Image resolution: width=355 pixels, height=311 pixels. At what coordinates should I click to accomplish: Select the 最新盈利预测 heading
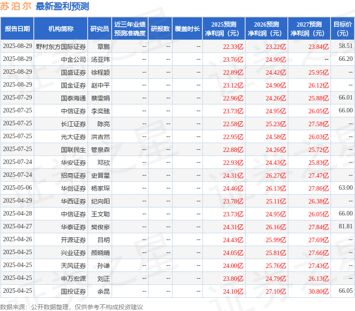(62, 6)
